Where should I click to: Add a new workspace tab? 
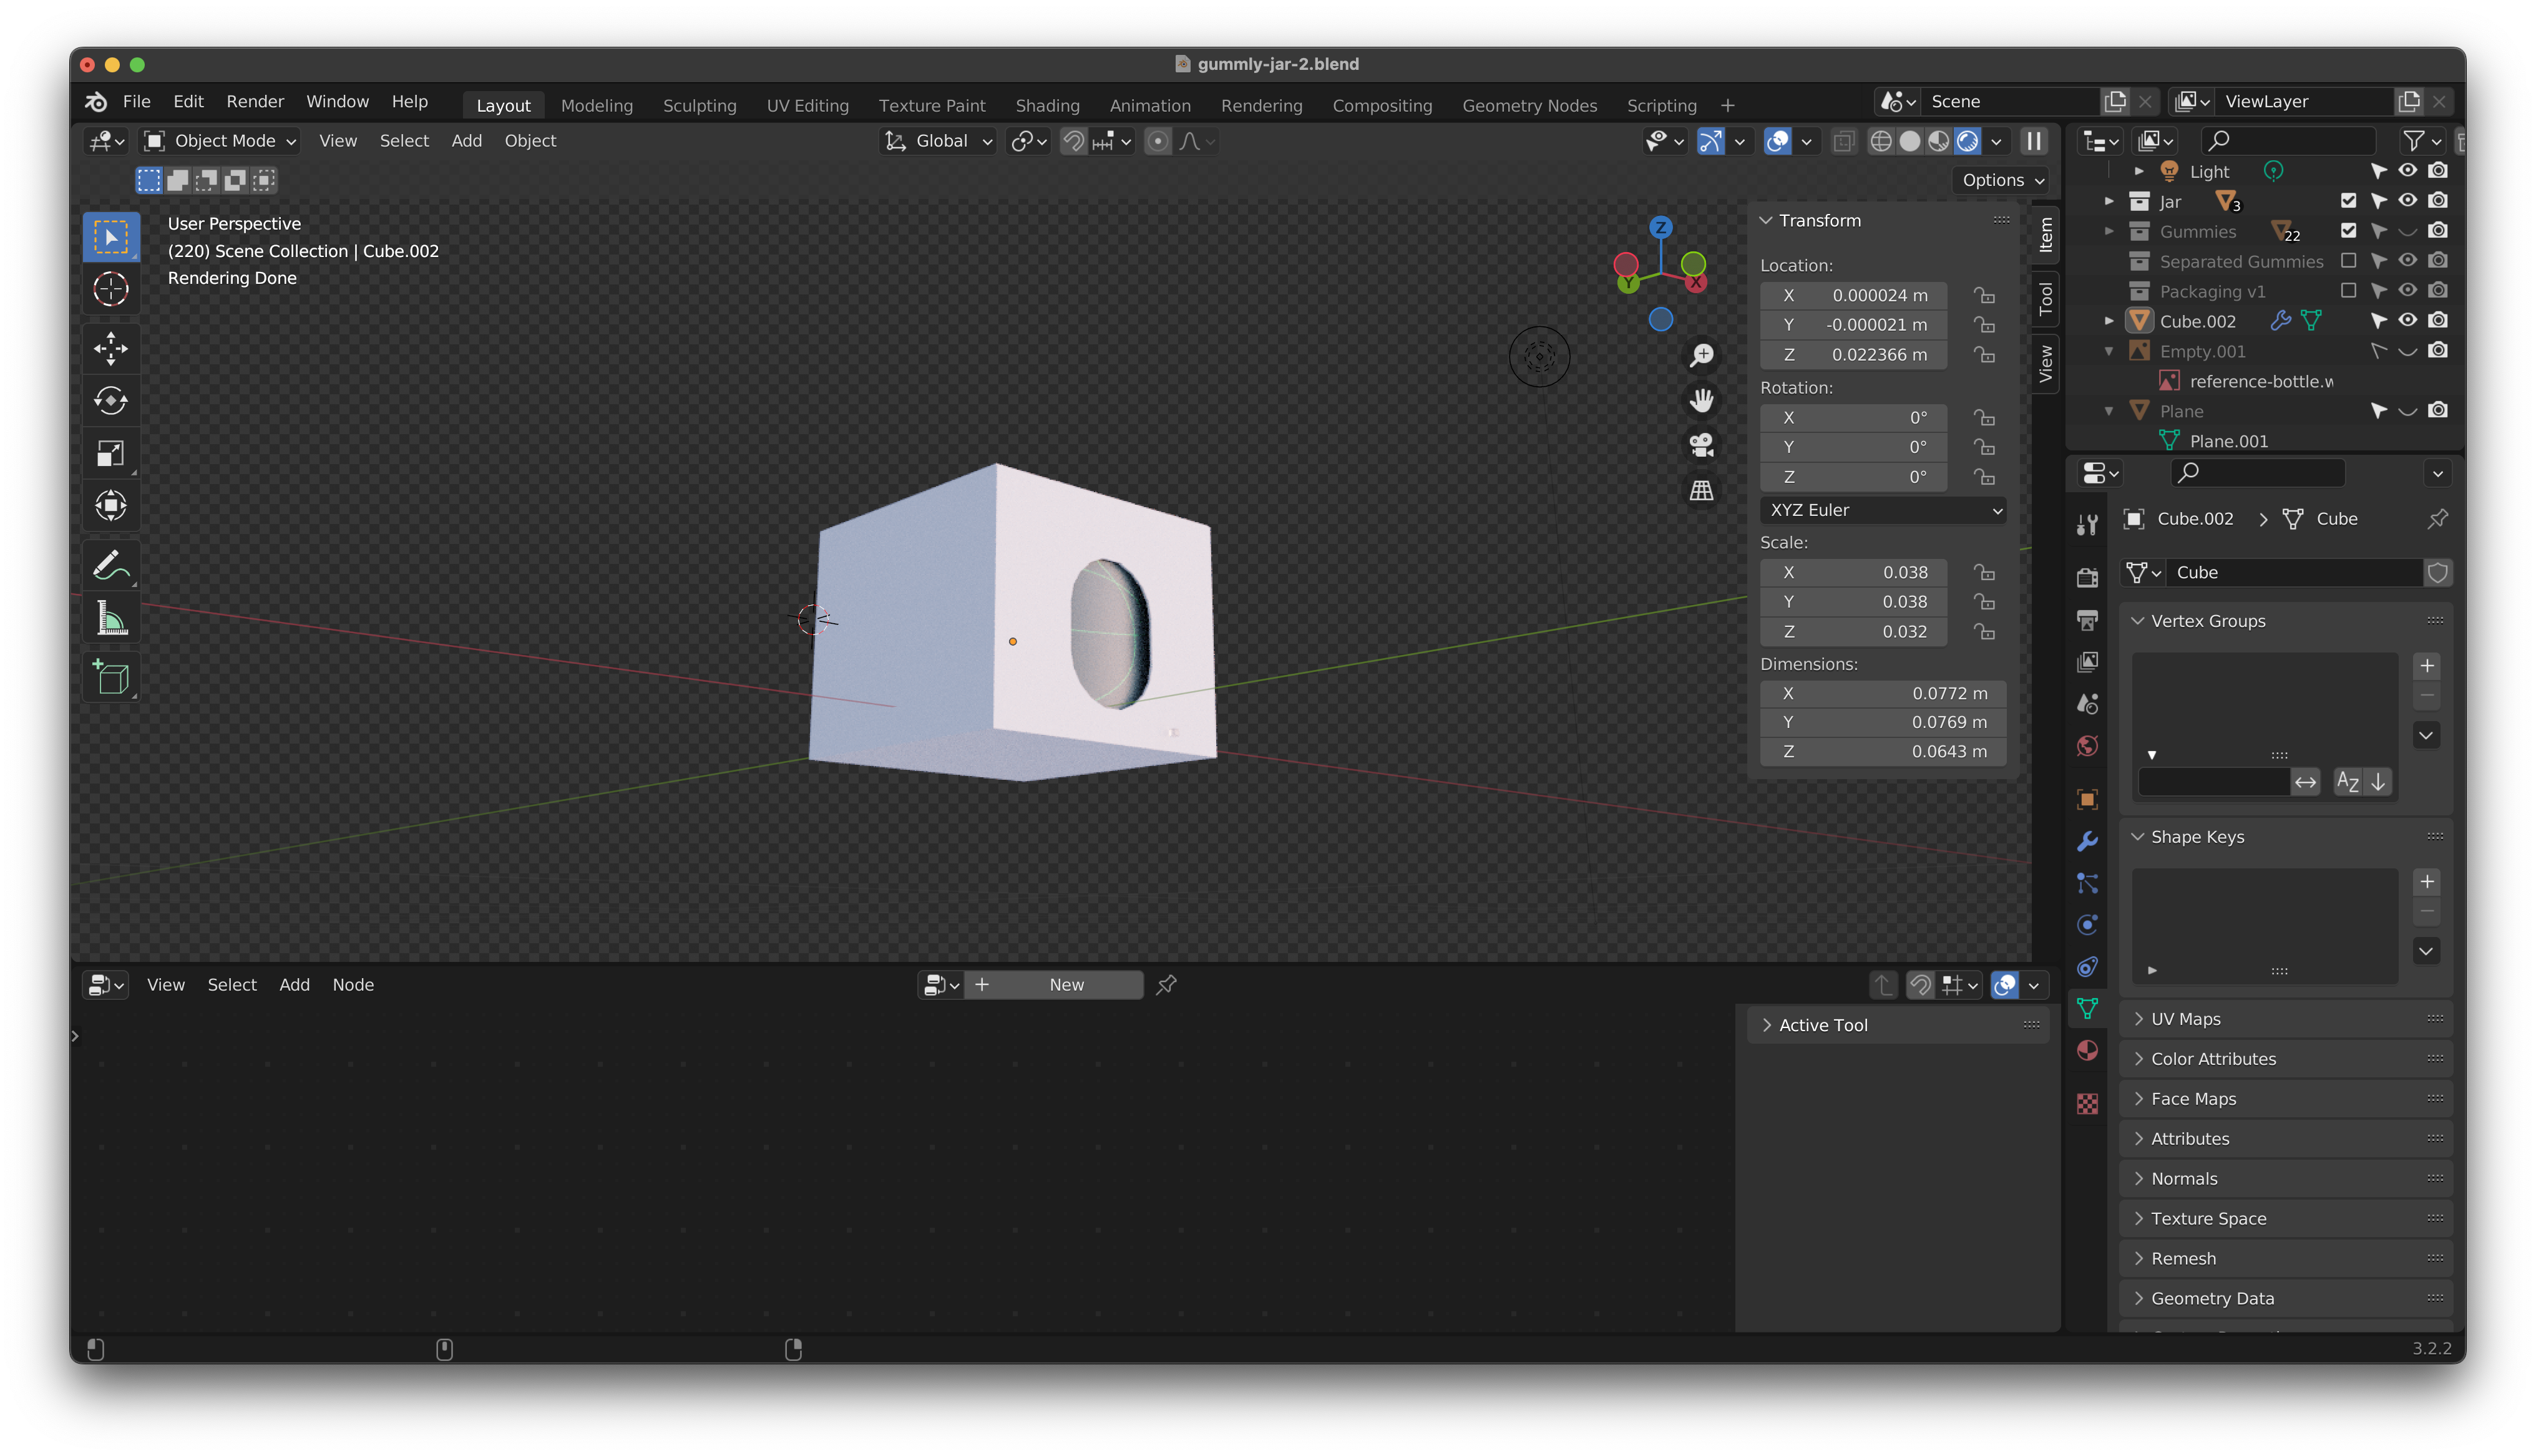1727,105
